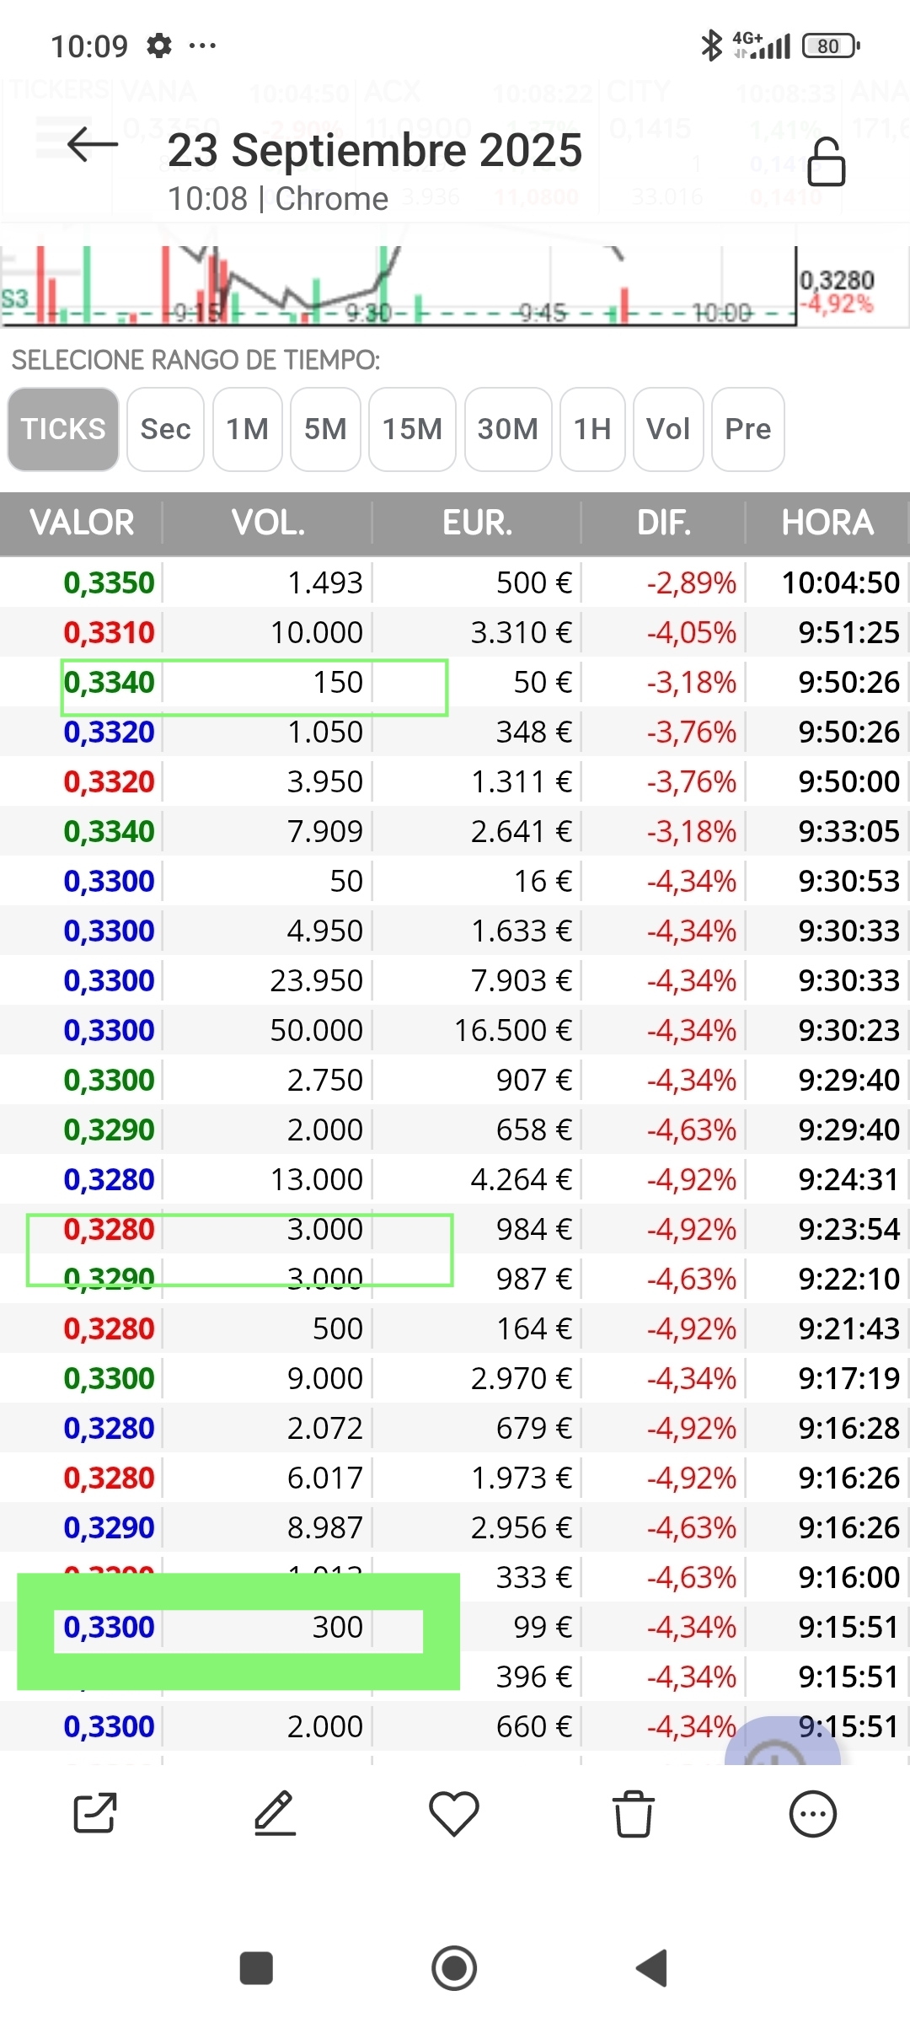
Task: Select the 1H time range button
Action: 592,429
